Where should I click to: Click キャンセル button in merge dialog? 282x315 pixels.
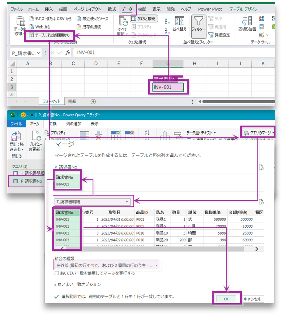252,299
